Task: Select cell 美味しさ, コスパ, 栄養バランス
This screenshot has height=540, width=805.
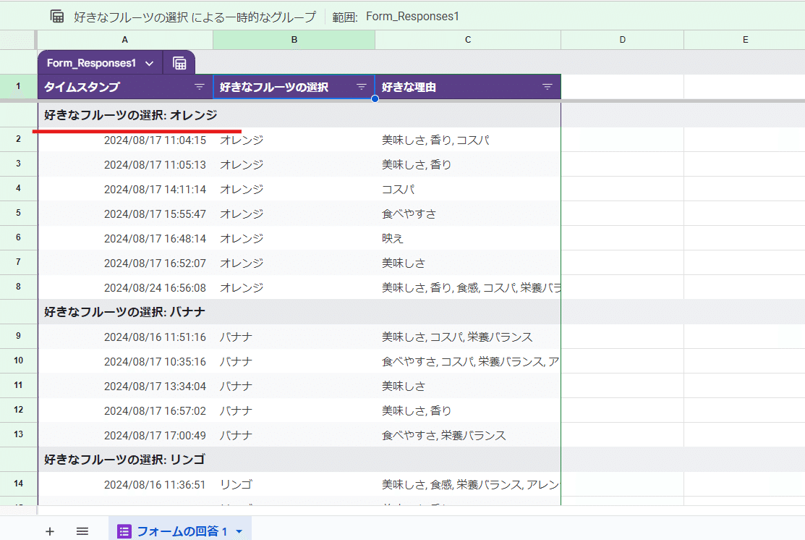Action: pyautogui.click(x=468, y=337)
